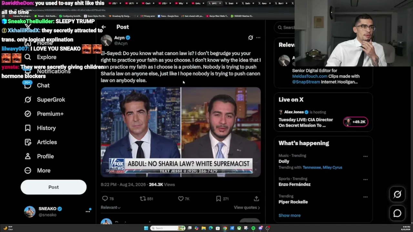
Task: Open the Kanye West Walks bookmark
Action: click(217, 16)
